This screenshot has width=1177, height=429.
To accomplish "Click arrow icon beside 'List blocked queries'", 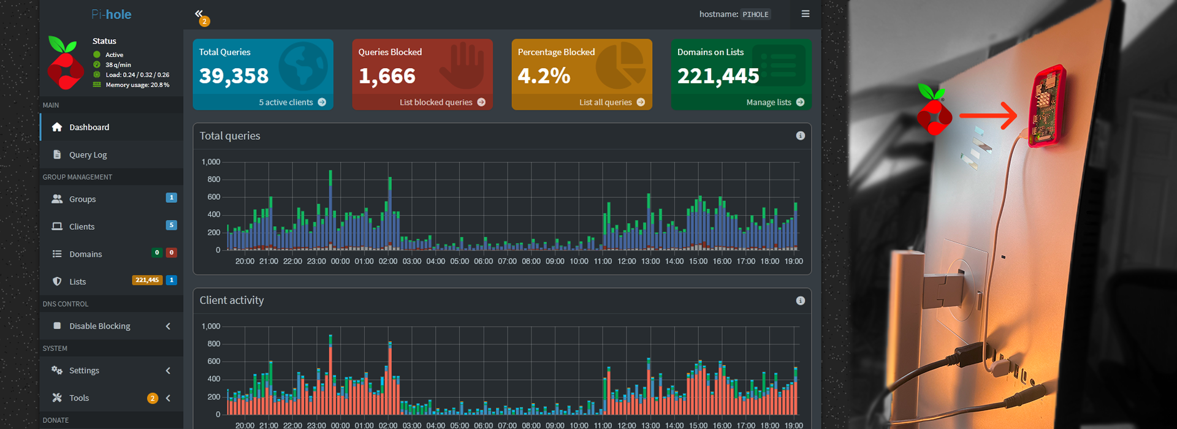I will pyautogui.click(x=481, y=102).
